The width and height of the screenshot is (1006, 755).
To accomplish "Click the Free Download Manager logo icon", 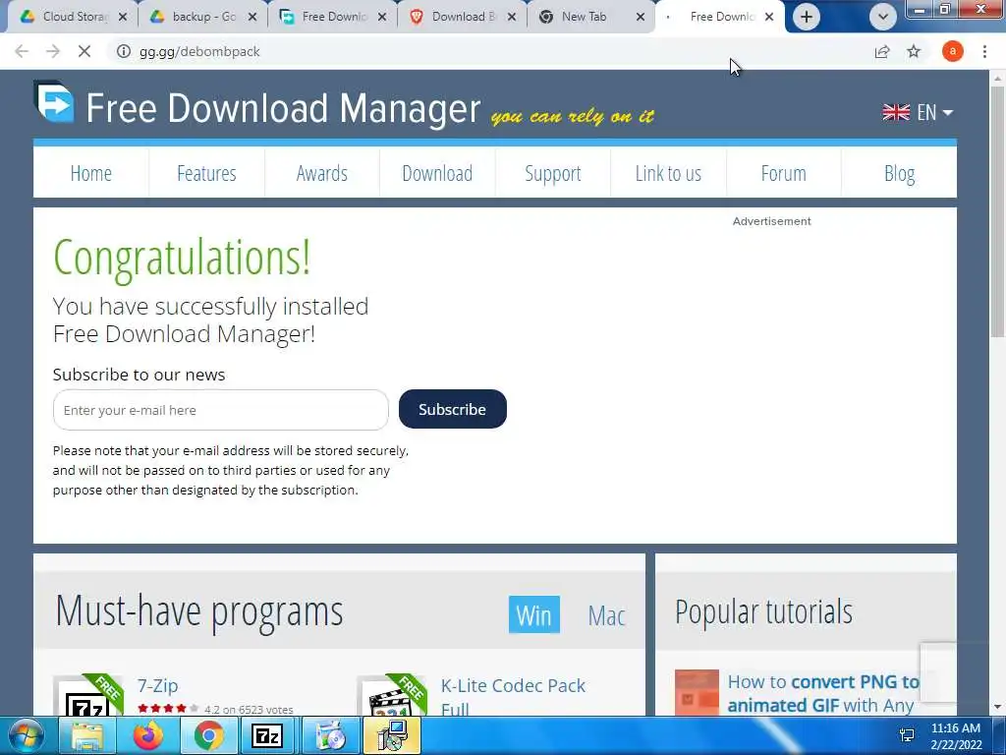I will click(54, 101).
